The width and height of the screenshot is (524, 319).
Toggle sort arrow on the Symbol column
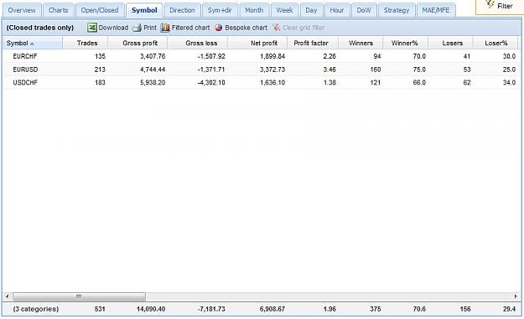[x=32, y=44]
